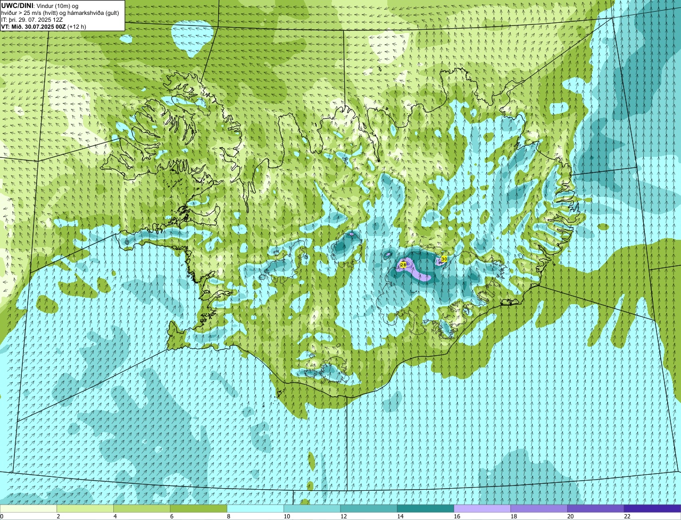The height and width of the screenshot is (520, 681).
Task: Select the 20–22 m/s violet legend segment
Action: pyautogui.click(x=596, y=508)
